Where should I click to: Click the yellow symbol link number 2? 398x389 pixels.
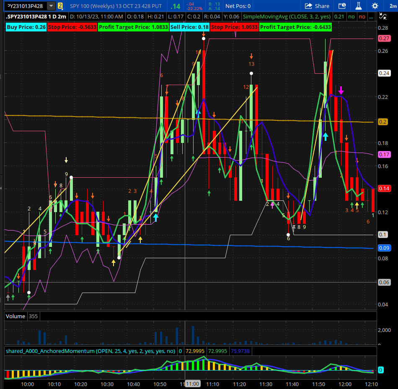click(60, 6)
